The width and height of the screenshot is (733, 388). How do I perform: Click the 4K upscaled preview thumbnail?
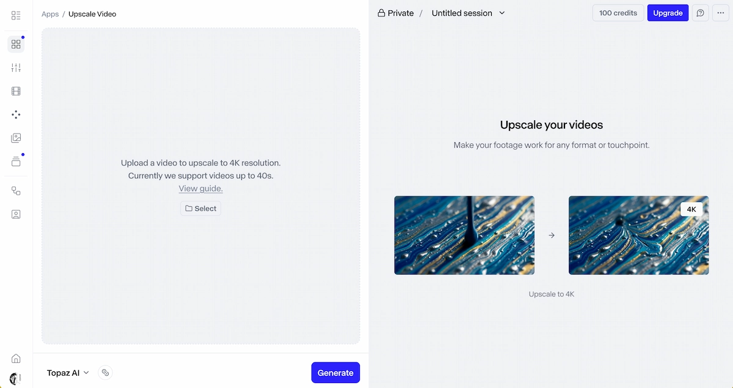click(638, 235)
